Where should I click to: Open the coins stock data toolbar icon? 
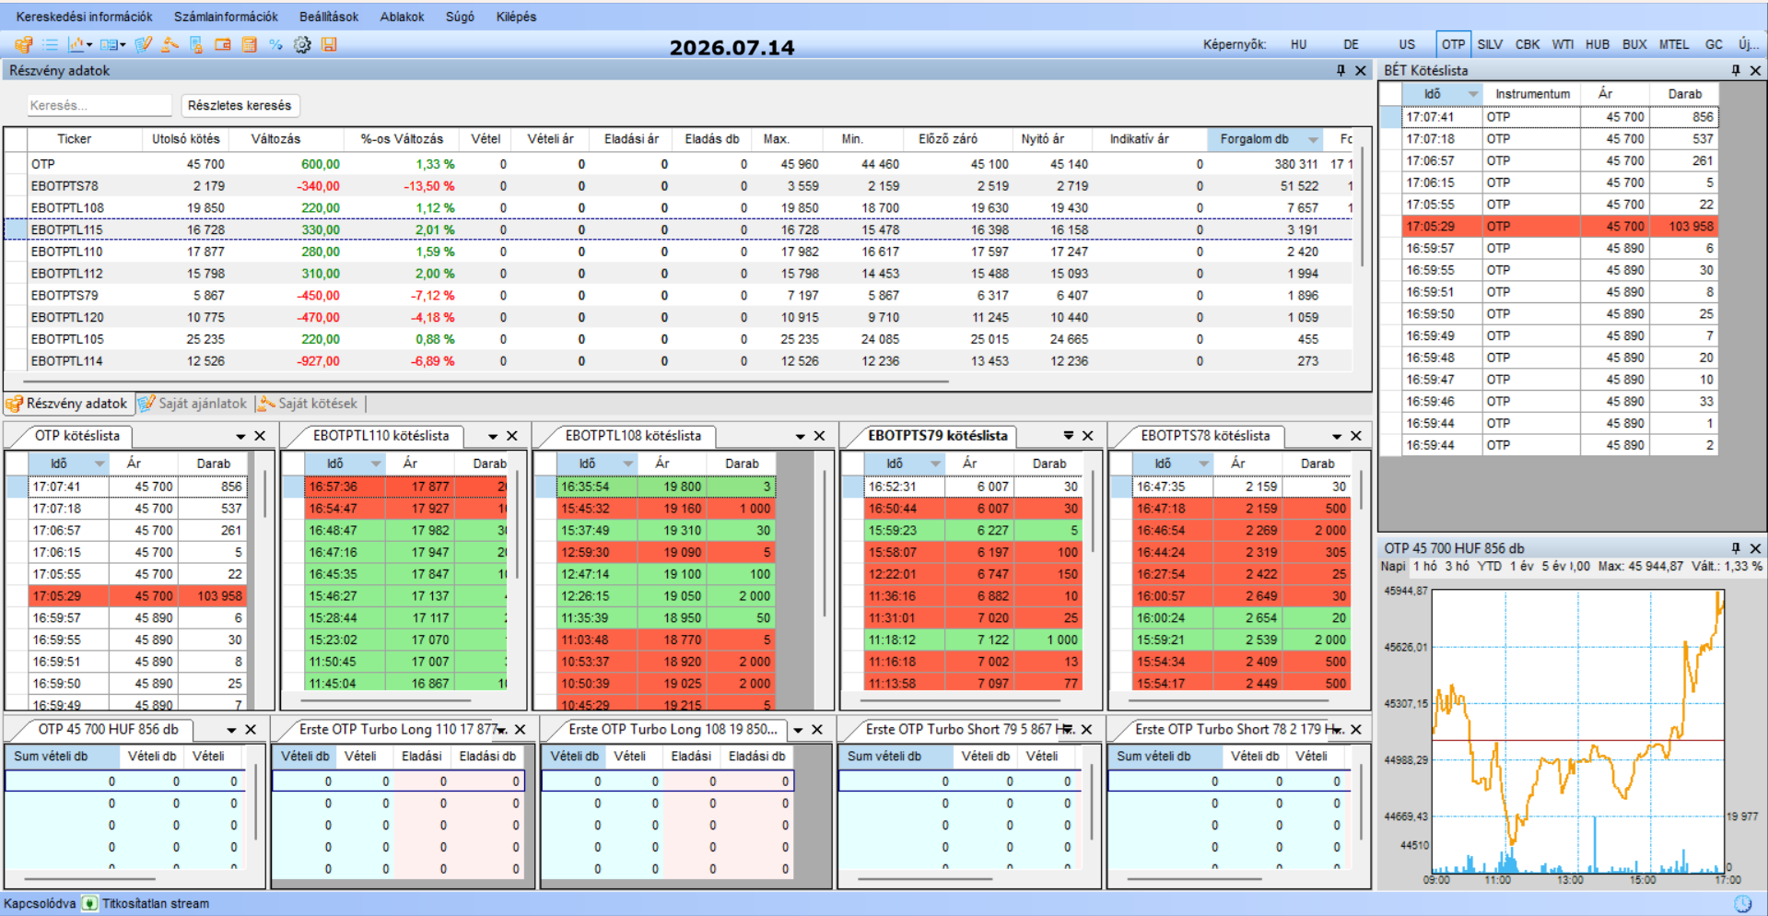click(23, 44)
